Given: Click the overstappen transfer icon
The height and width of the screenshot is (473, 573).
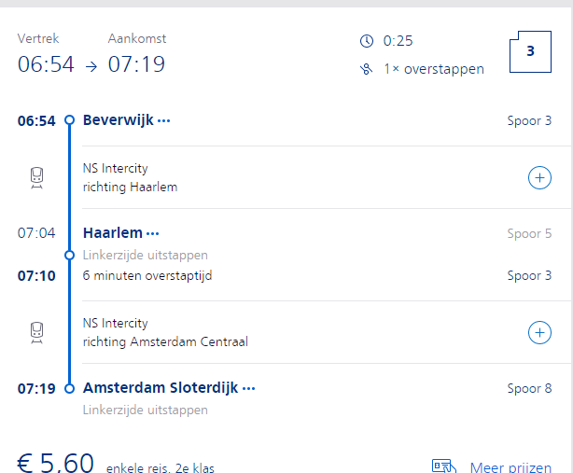Looking at the screenshot, I should coord(366,69).
